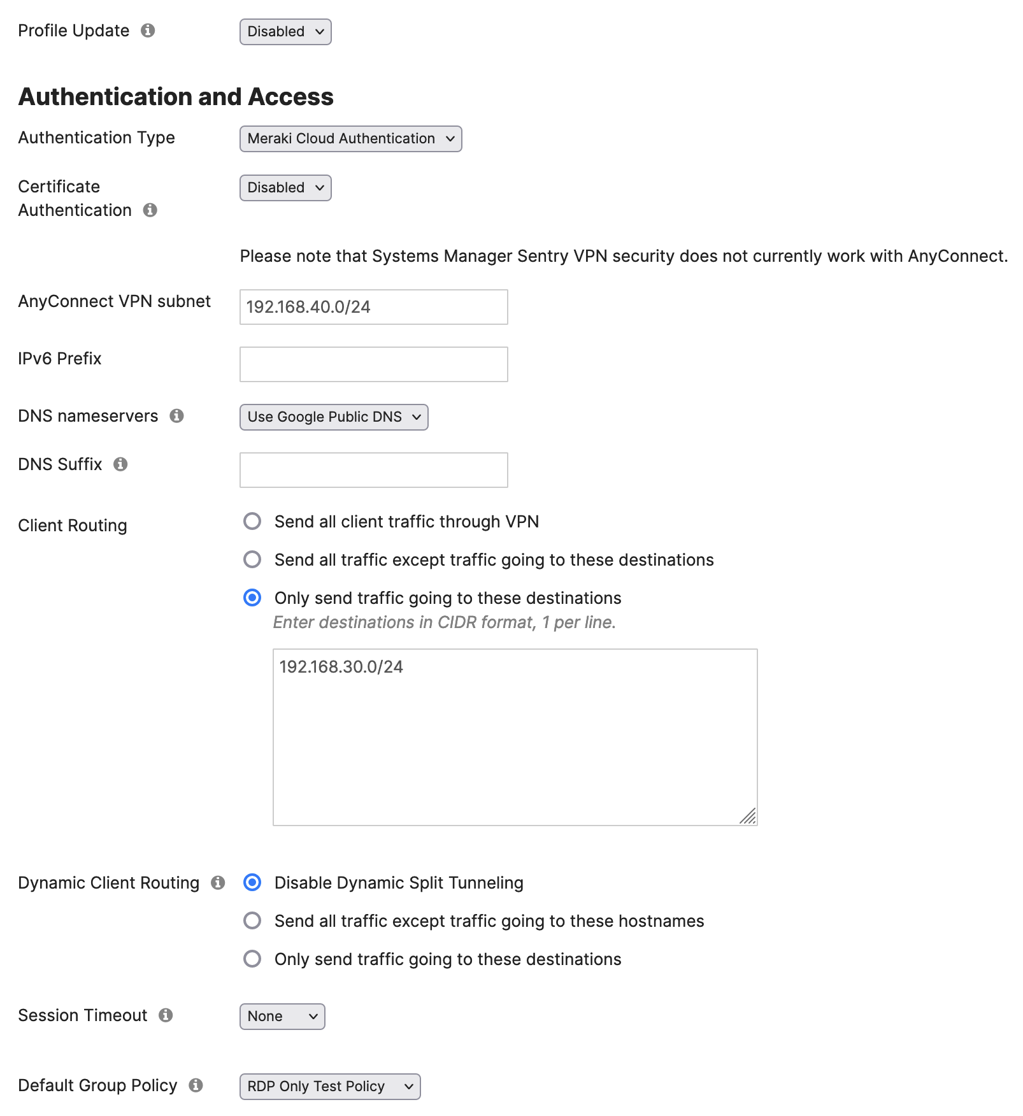Open the Profile Update info tooltip
This screenshot has width=1023, height=1116.
150,30
